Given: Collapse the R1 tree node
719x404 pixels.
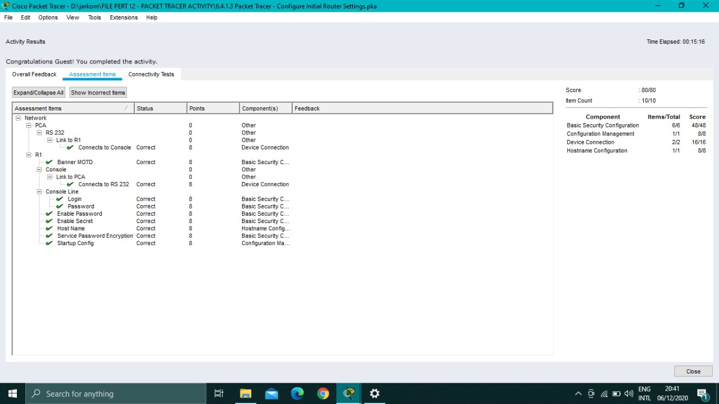Looking at the screenshot, I should tap(29, 155).
